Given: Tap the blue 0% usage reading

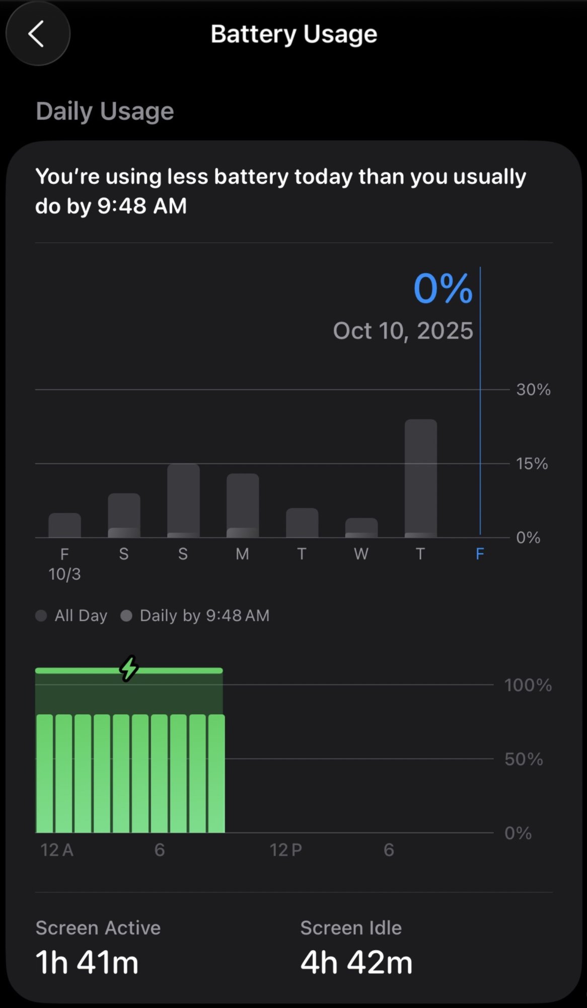Looking at the screenshot, I should tap(443, 289).
